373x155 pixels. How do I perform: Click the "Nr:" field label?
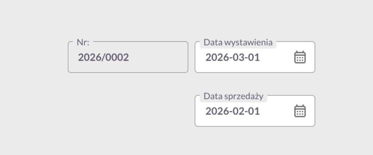tap(83, 42)
